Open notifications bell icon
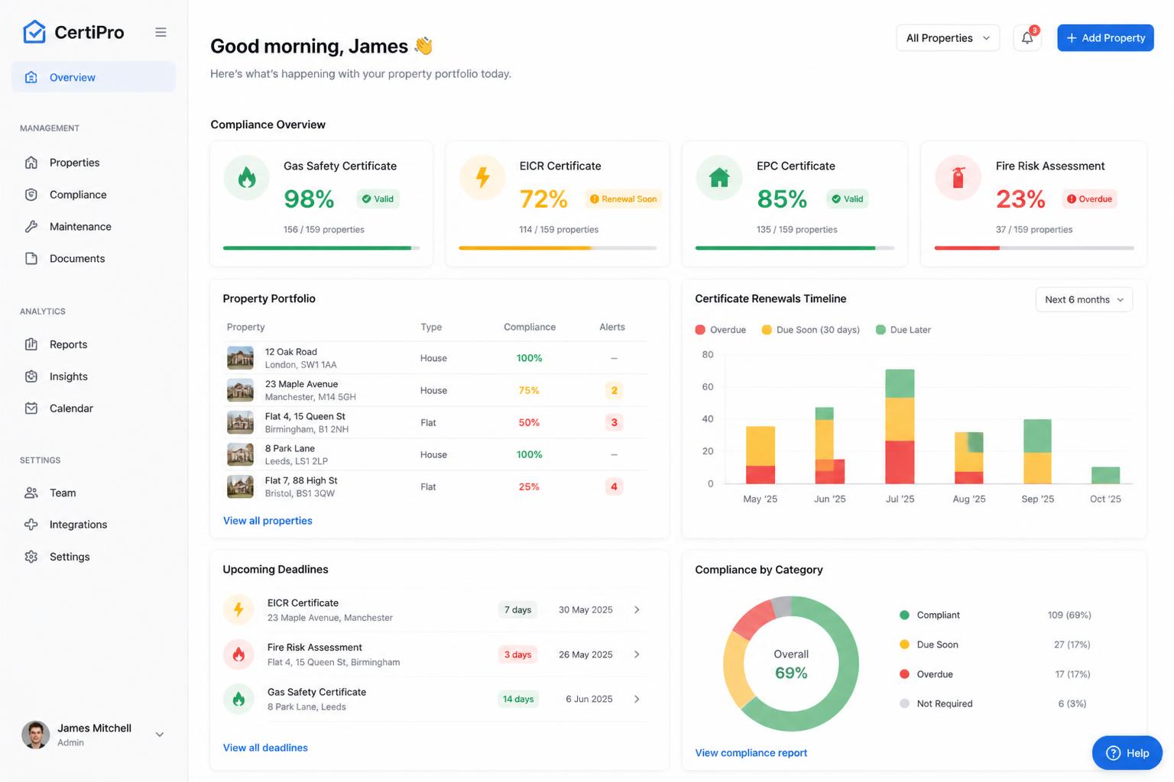 (1027, 38)
